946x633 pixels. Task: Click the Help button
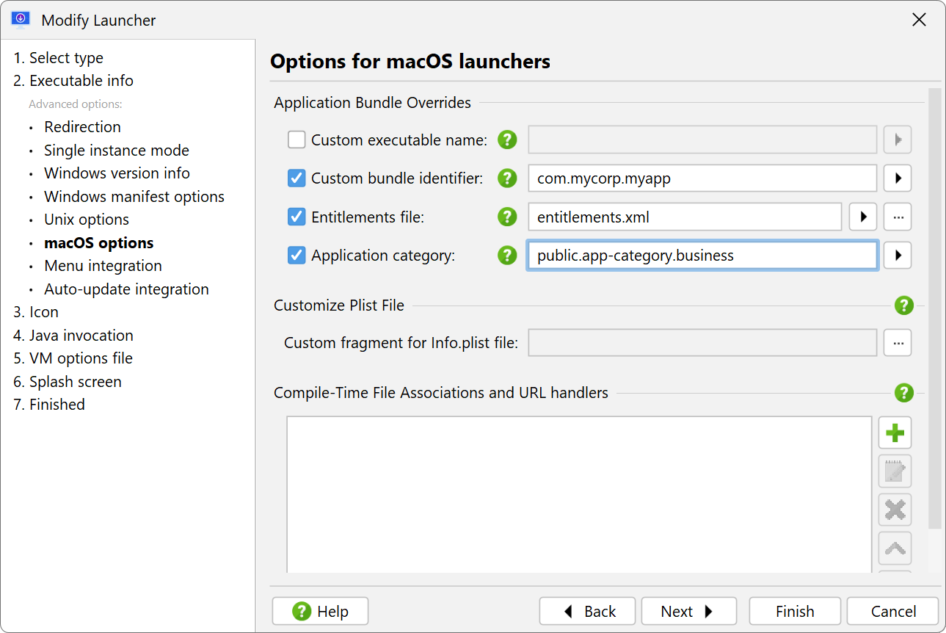point(320,611)
